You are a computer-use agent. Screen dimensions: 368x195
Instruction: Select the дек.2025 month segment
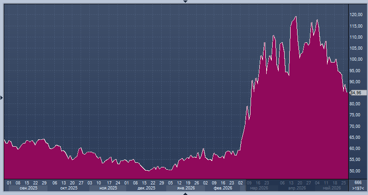click(146, 188)
